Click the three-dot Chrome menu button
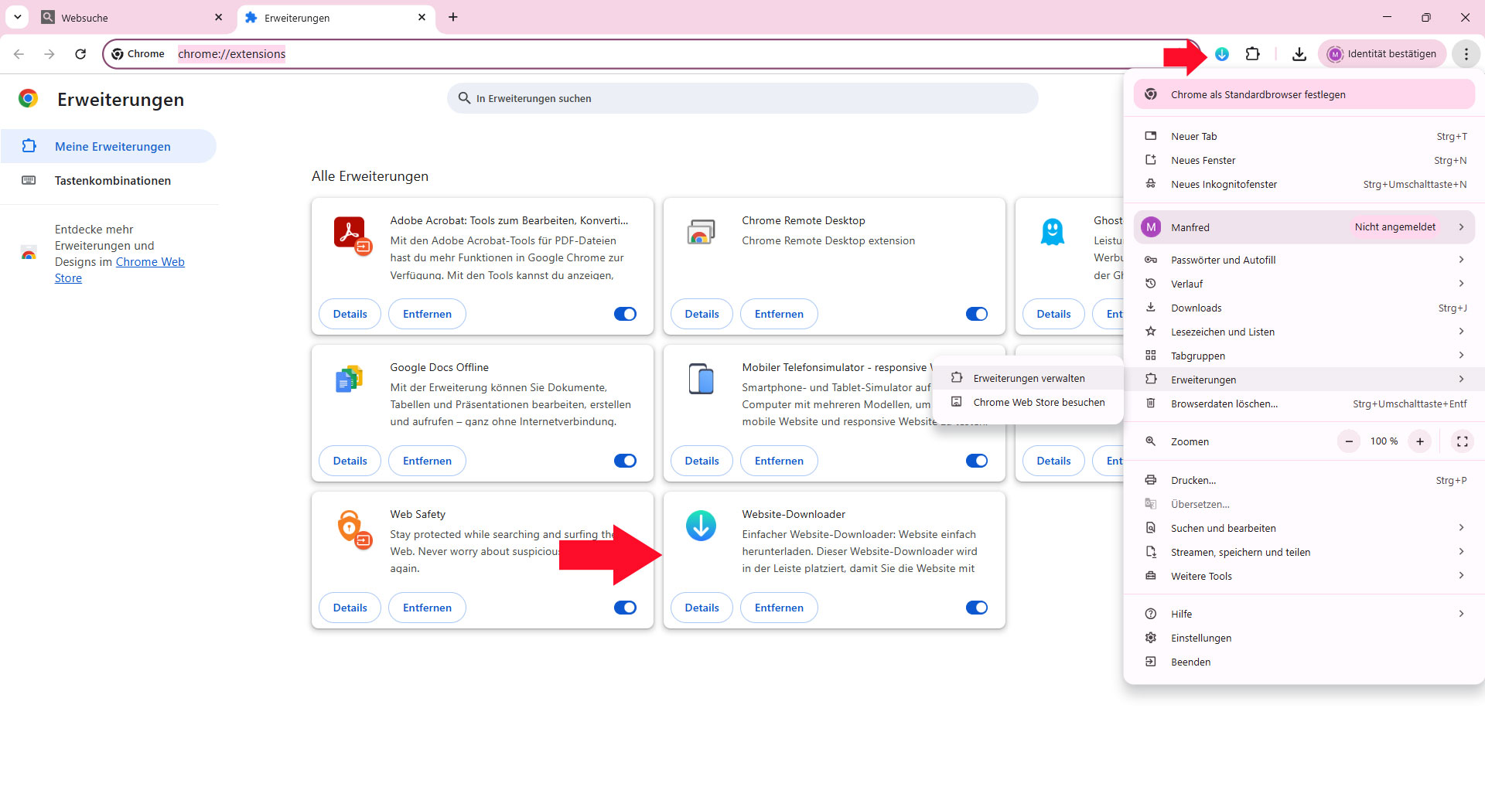This screenshot has height=790, width=1485. tap(1466, 54)
